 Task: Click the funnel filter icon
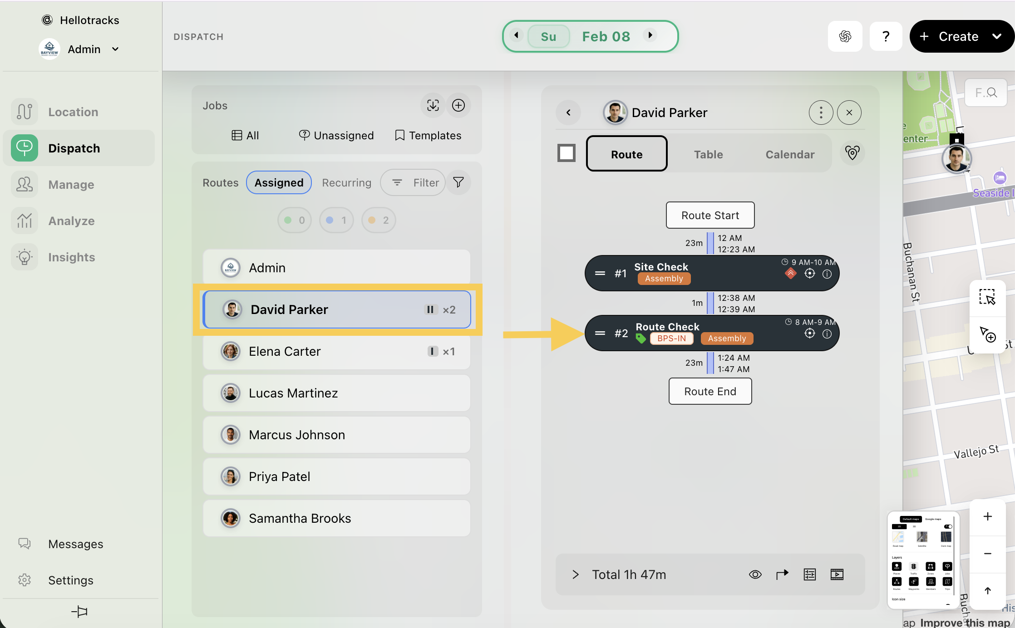pyautogui.click(x=458, y=182)
